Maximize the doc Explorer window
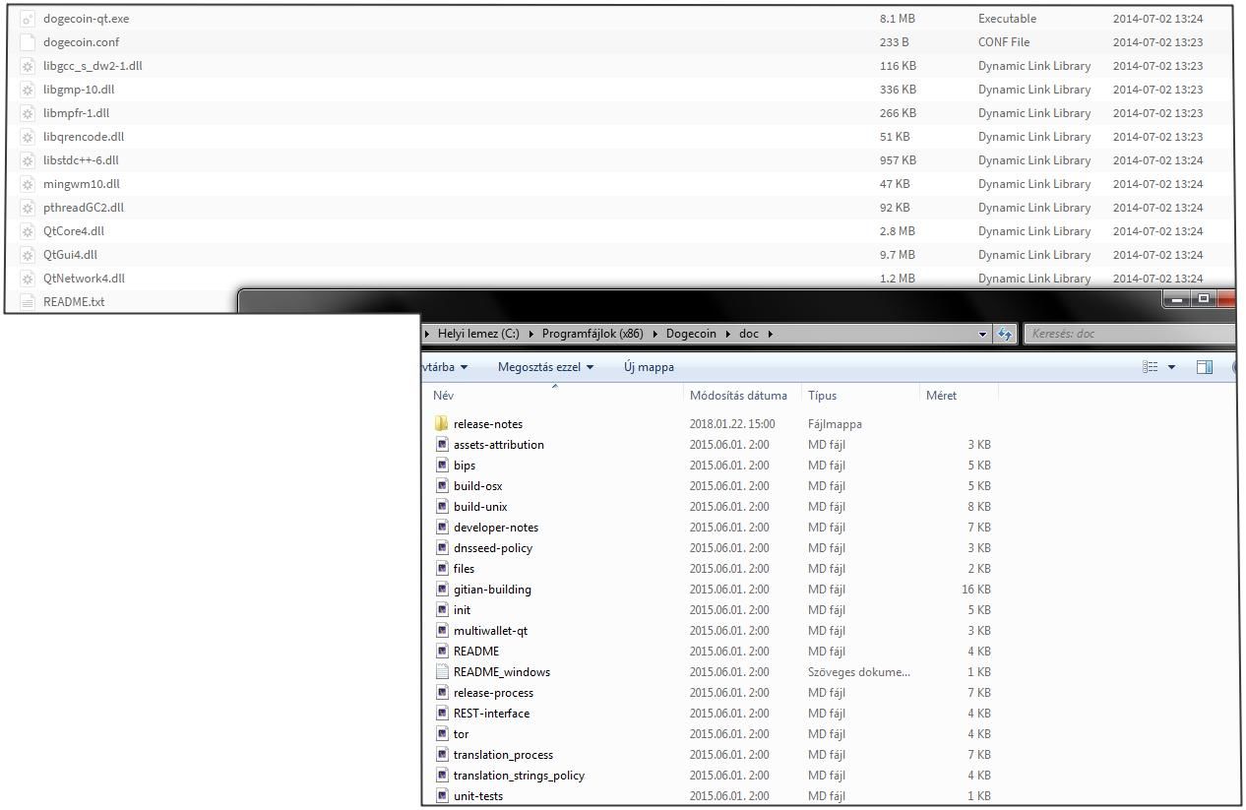 [x=1203, y=298]
